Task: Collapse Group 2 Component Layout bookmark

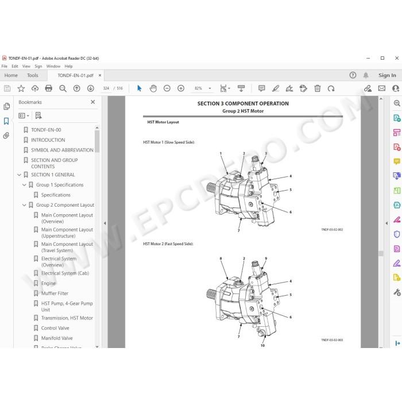Action: coord(24,205)
